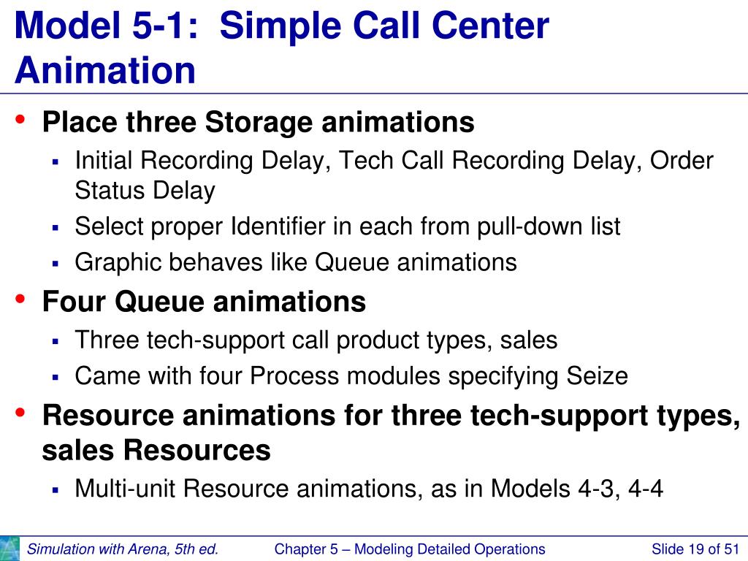Click 'Graphic behaves like Queue animations' text
748x561 pixels.
(x=296, y=262)
